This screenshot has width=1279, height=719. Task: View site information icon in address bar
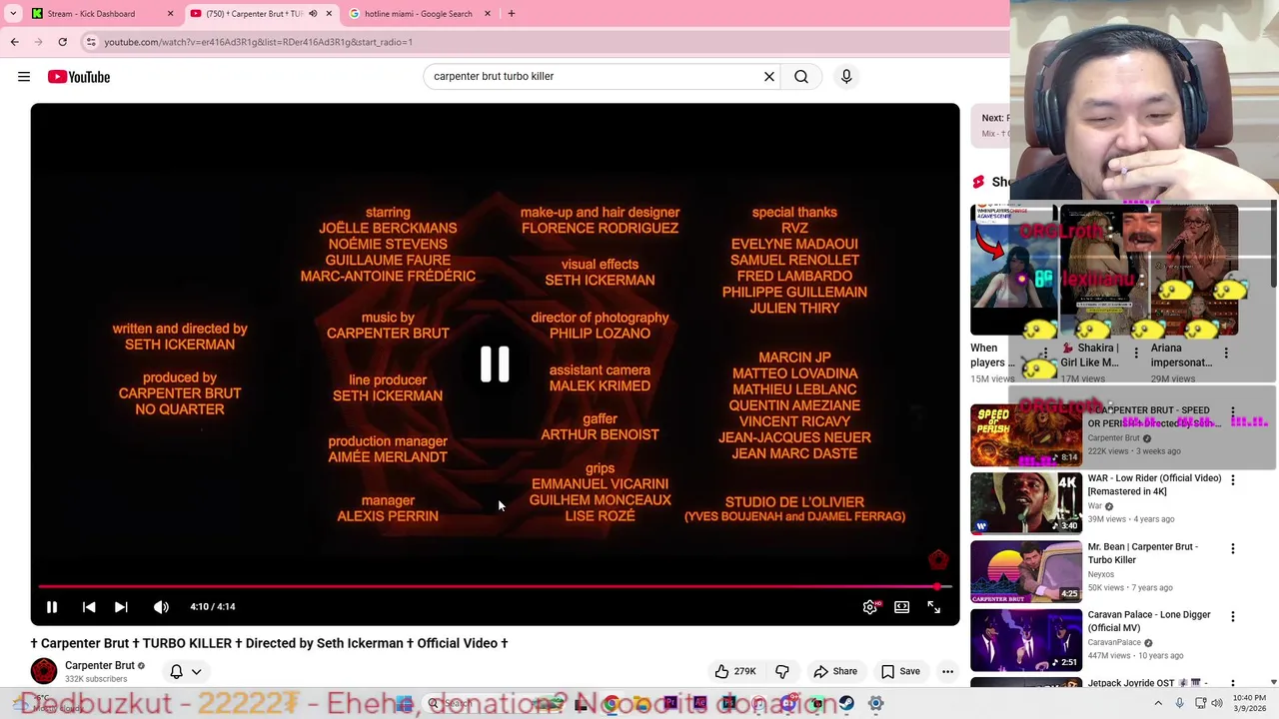[91, 42]
